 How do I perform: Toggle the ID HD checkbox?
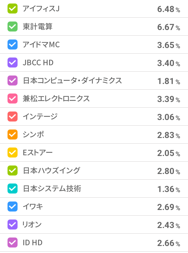coord(13,242)
